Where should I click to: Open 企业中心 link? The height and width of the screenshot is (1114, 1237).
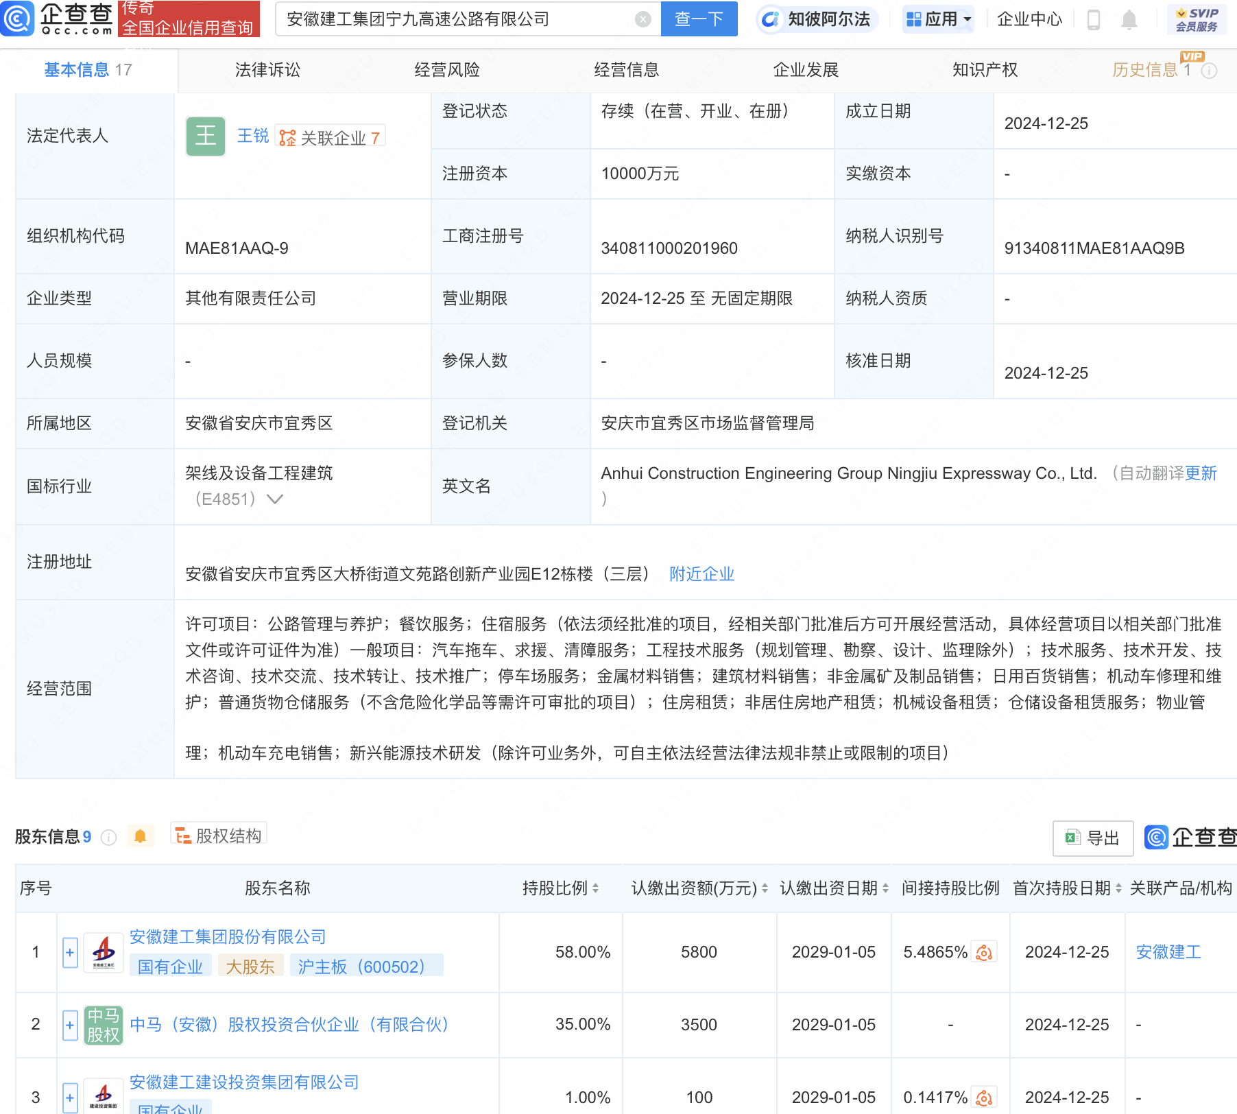1029,19
